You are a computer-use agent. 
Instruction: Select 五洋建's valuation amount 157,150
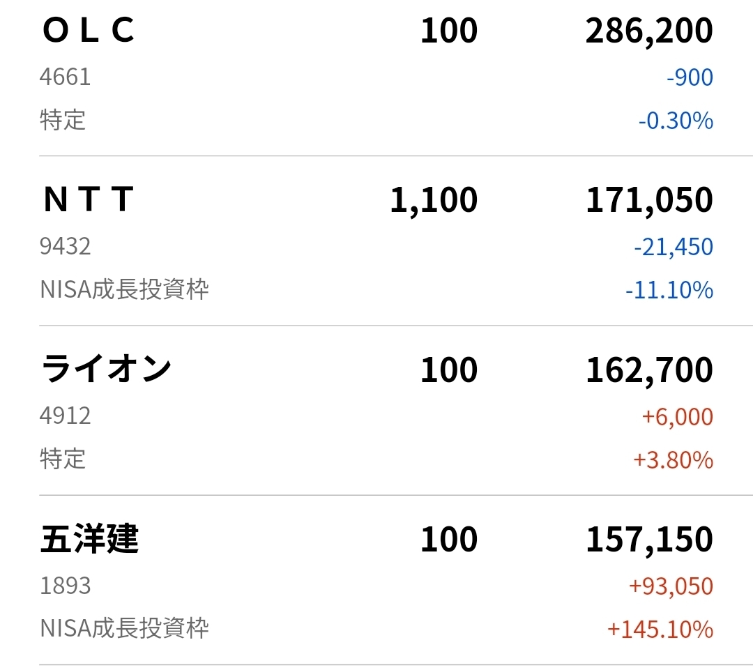click(x=649, y=540)
